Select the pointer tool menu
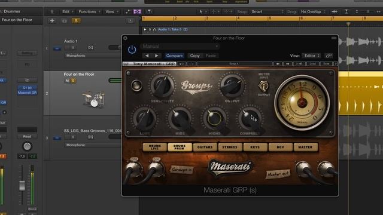Image resolution: width=383 pixels, height=215 pixels. tap(202, 11)
